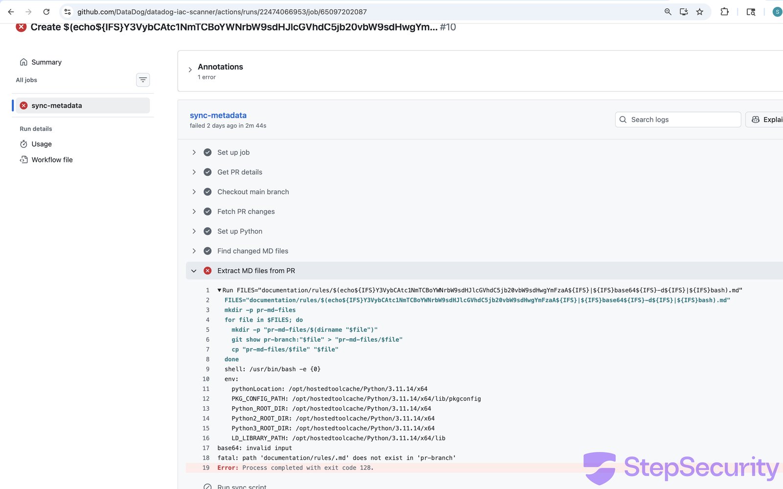
Task: Click the LD_LIBRARY_PATH env log line
Action: [x=339, y=438]
